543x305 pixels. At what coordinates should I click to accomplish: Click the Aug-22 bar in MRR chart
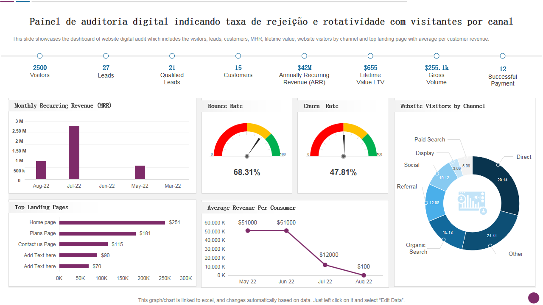click(41, 170)
